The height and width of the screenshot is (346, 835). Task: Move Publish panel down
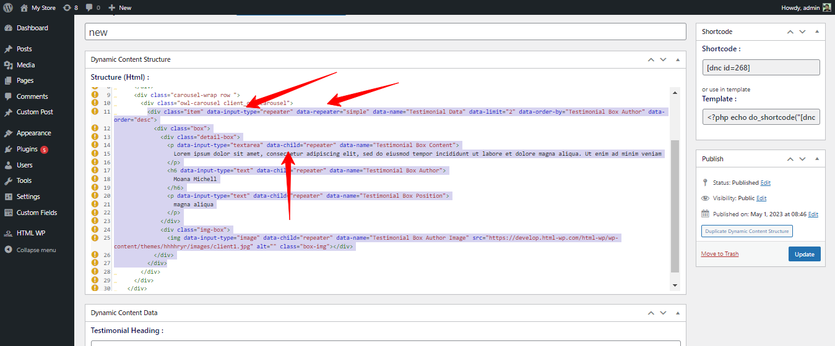(802, 159)
